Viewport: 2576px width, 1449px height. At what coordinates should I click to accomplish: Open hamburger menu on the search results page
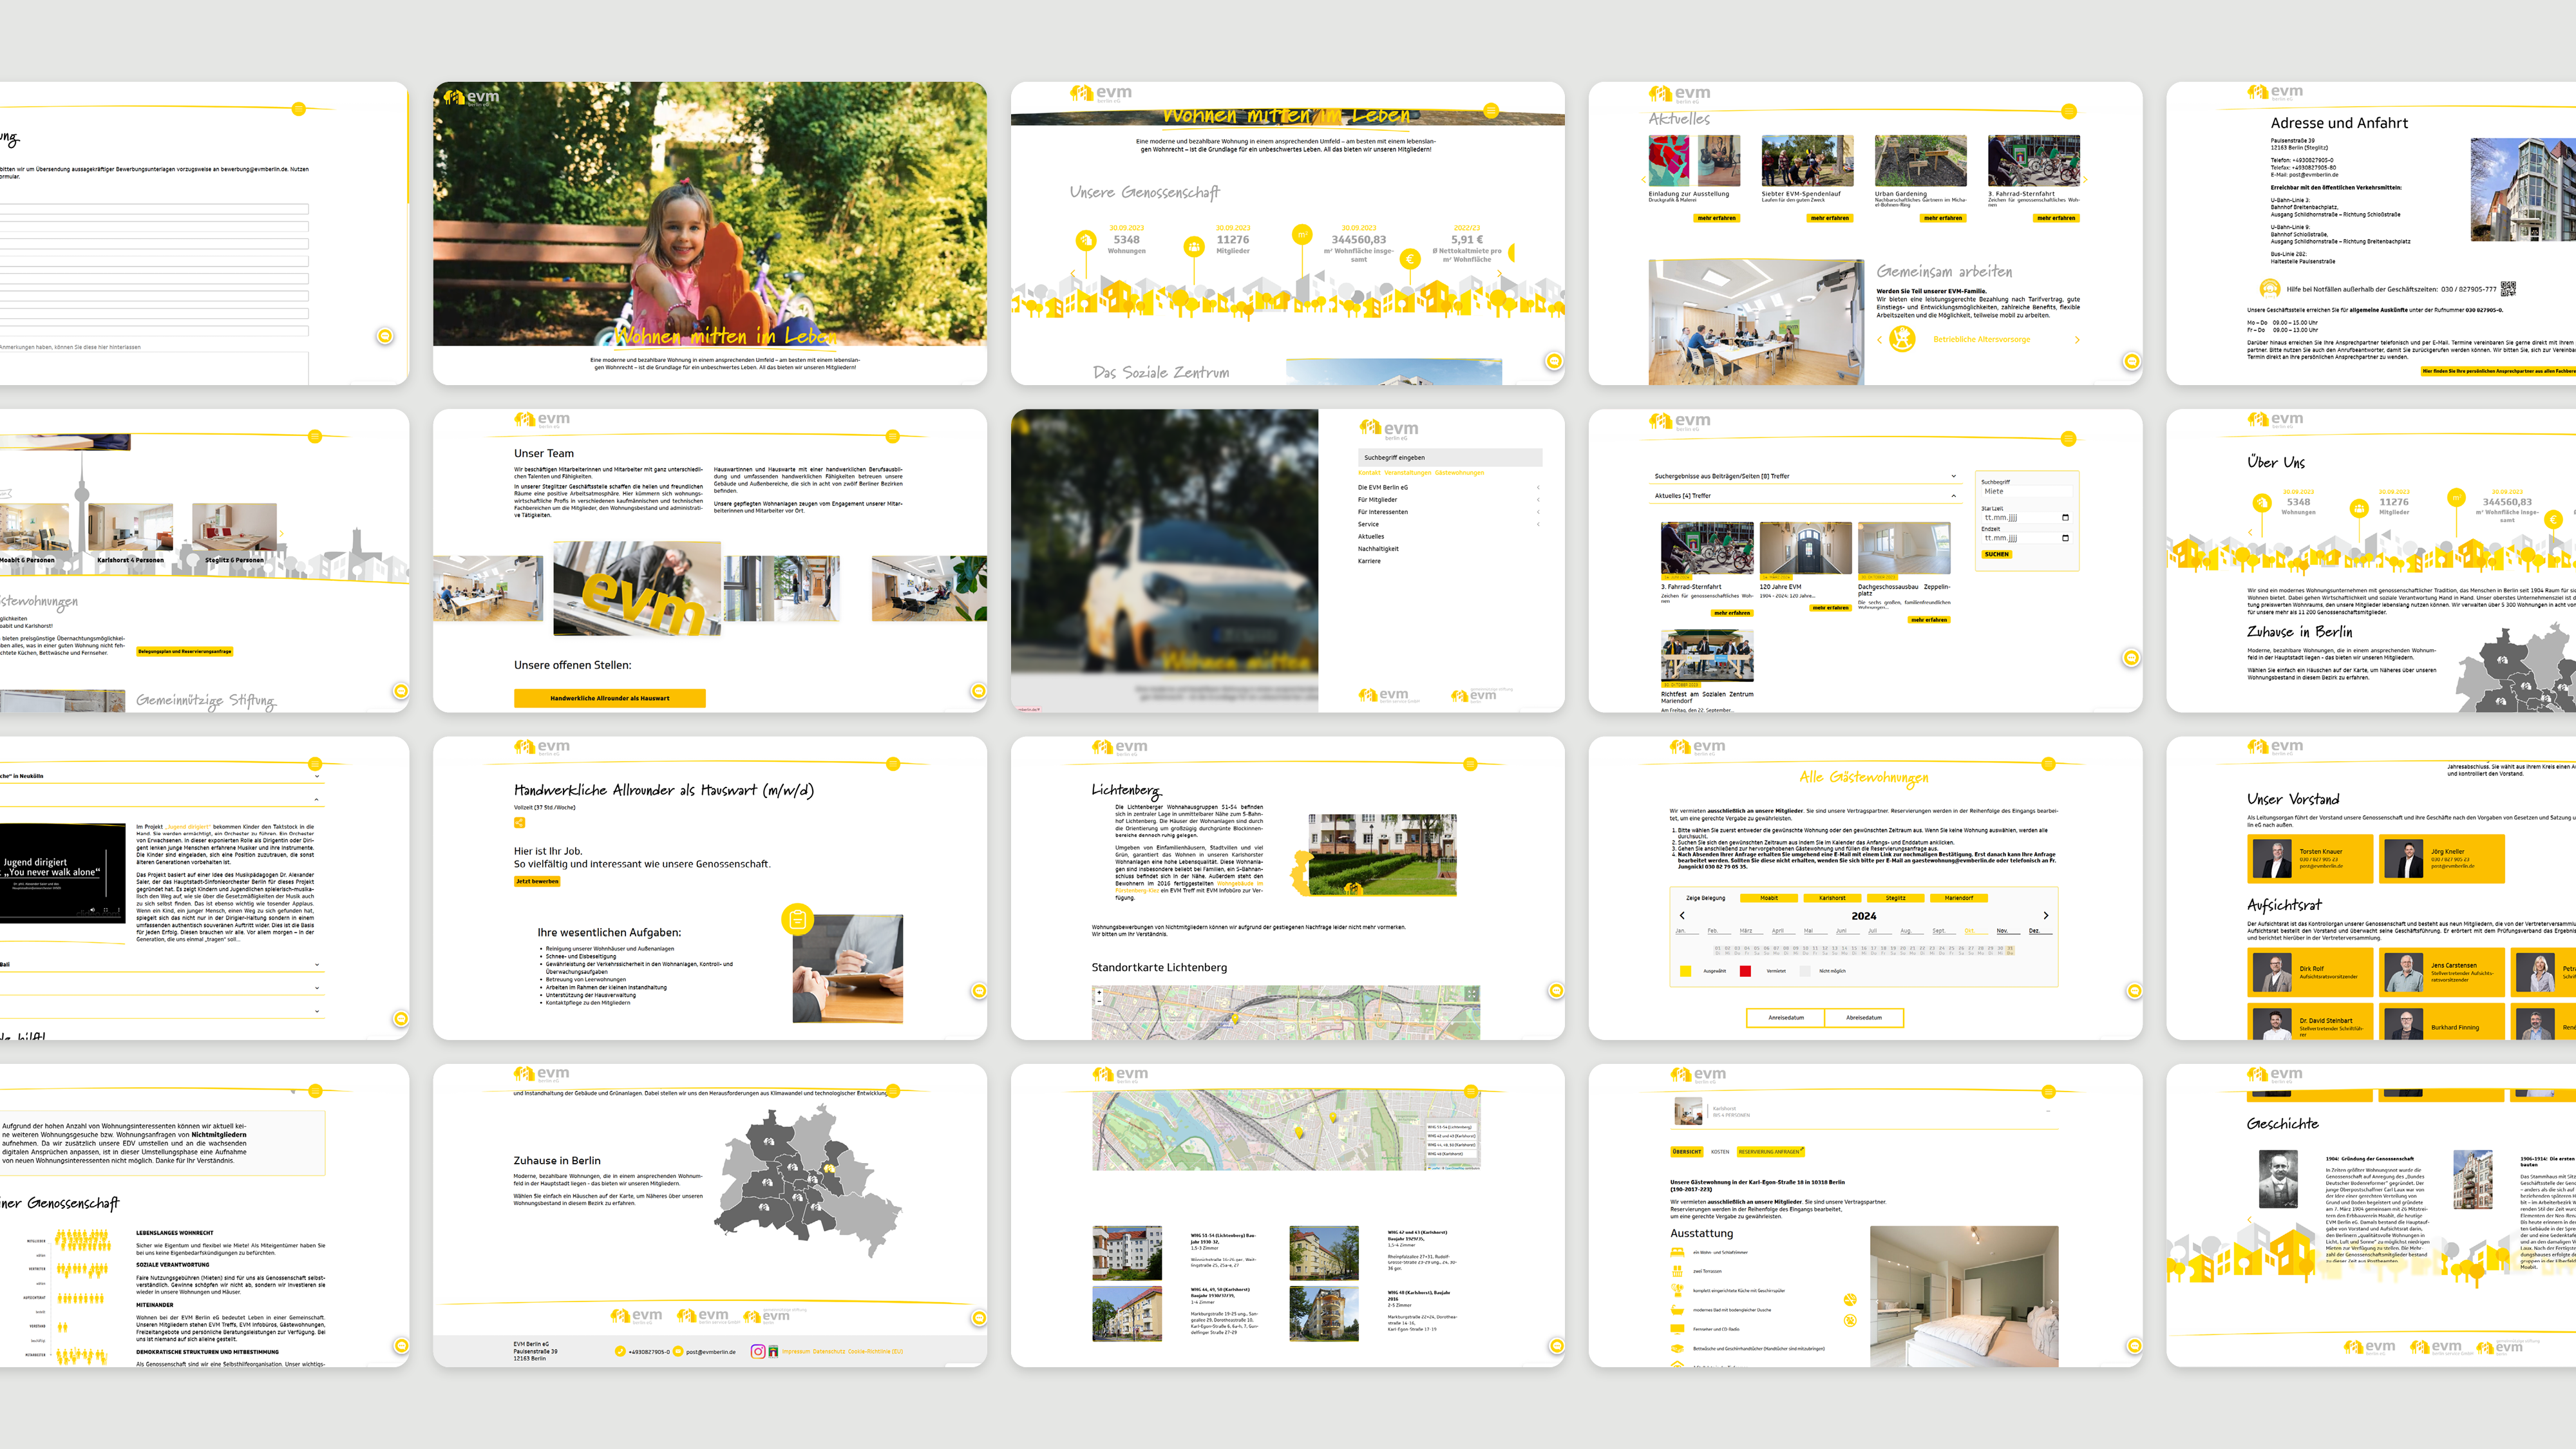point(2069,438)
